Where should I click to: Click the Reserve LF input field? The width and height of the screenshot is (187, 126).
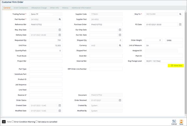coord(46,95)
